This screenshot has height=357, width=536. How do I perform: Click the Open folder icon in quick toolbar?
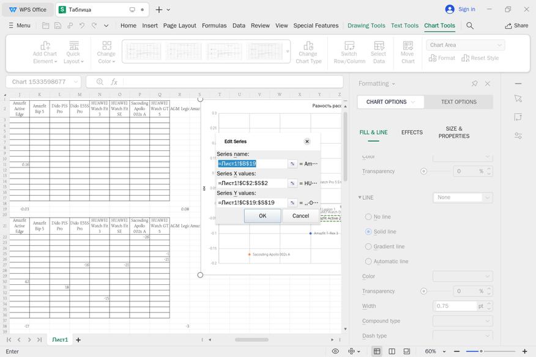click(45, 25)
